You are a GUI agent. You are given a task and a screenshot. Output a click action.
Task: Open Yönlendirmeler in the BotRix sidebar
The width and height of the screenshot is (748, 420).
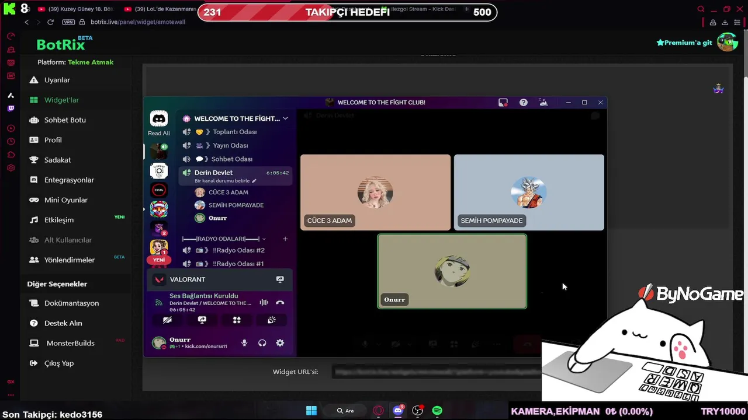click(x=70, y=260)
